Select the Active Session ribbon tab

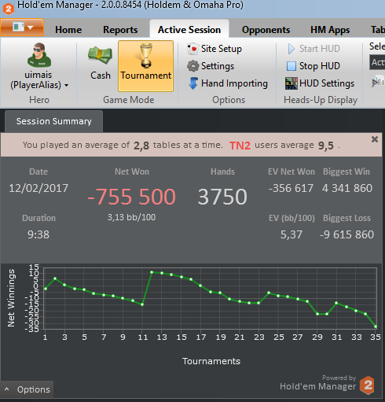coord(189,29)
